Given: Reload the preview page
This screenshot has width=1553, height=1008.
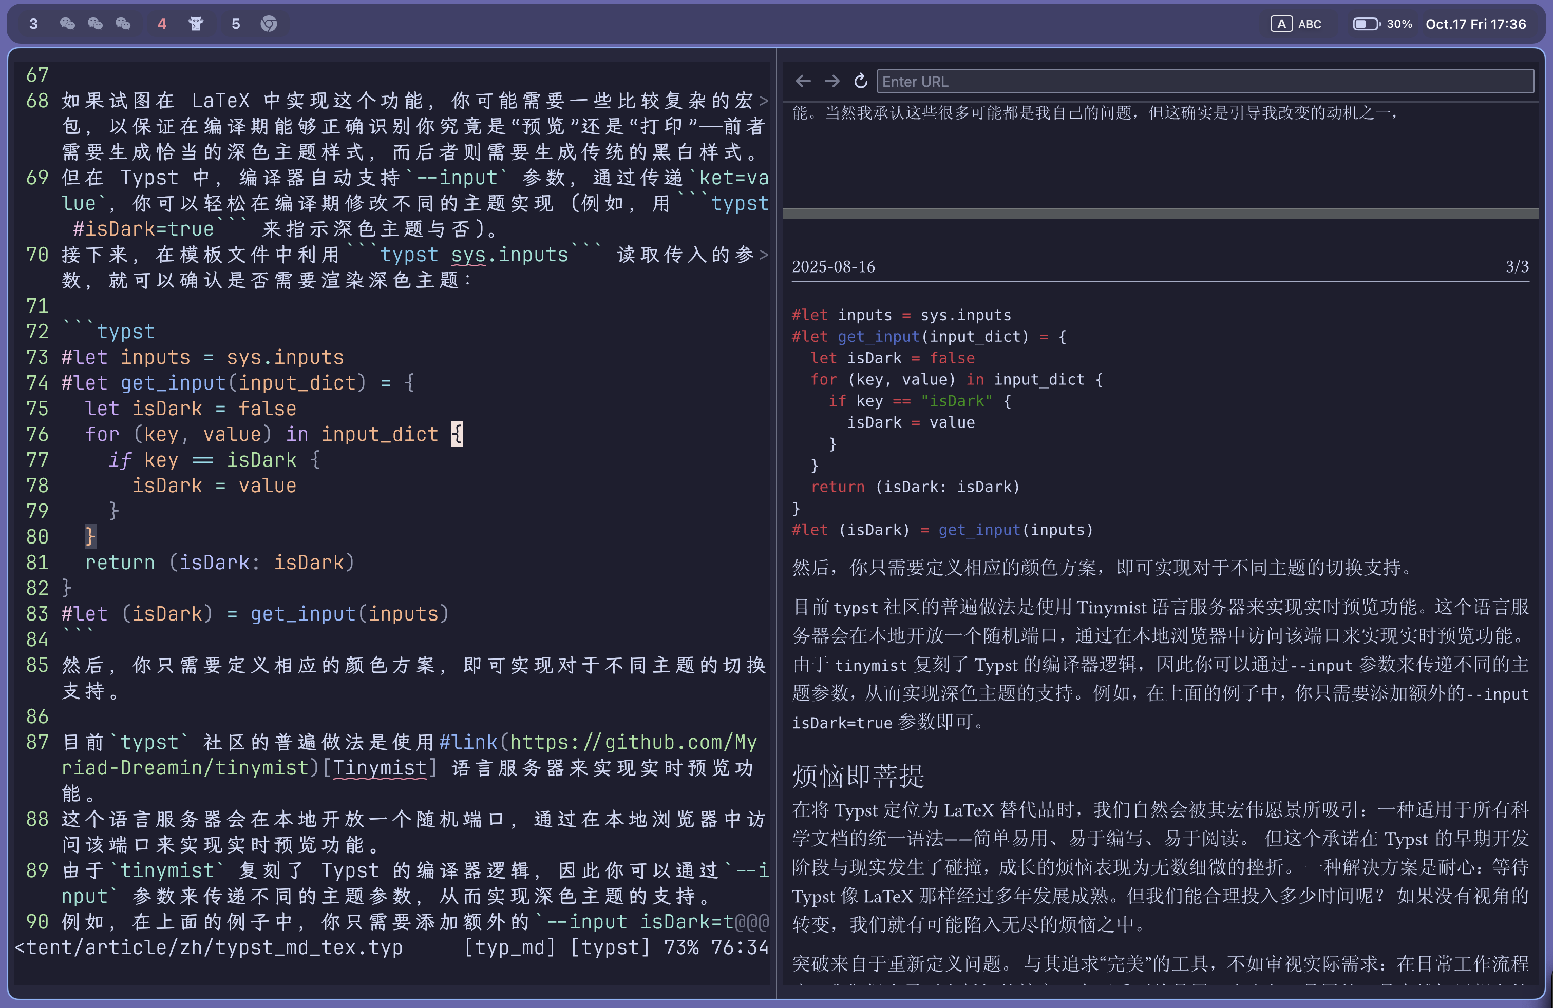Looking at the screenshot, I should pos(861,81).
